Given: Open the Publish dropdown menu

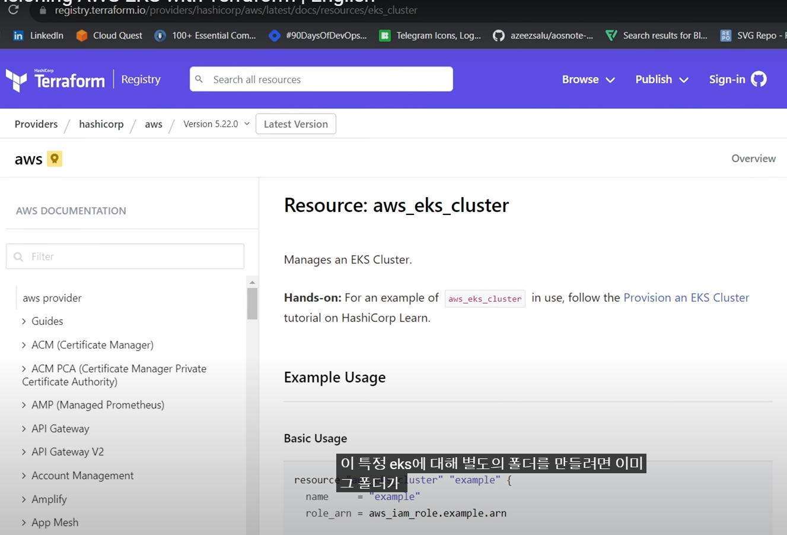Looking at the screenshot, I should [x=662, y=79].
